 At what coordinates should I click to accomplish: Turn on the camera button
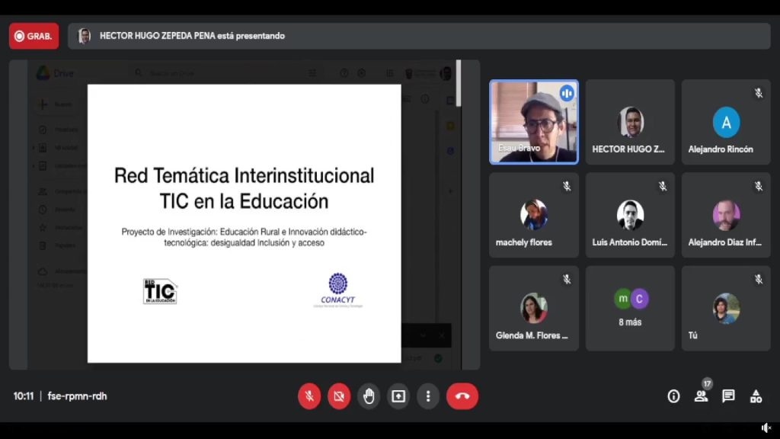tap(339, 396)
